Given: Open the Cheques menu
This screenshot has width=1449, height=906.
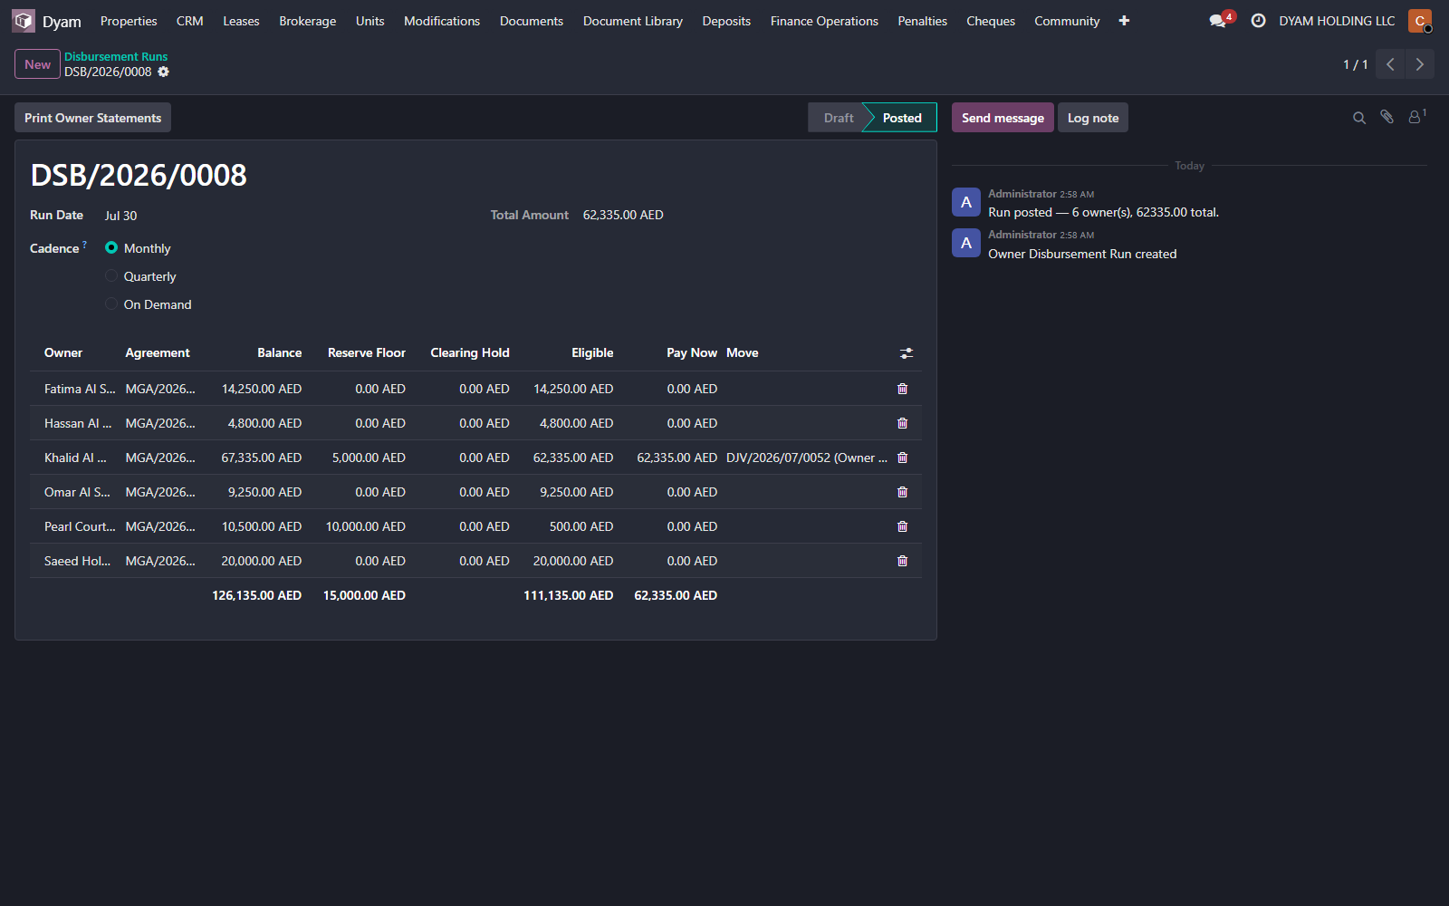Looking at the screenshot, I should tap(991, 21).
